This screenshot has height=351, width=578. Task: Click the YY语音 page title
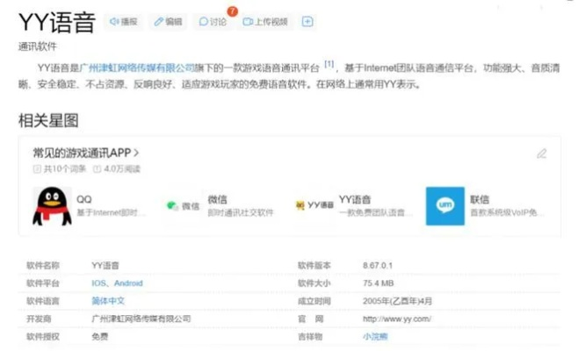[57, 23]
